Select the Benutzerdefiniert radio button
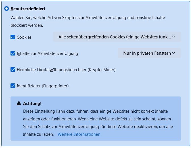The image size is (192, 148). pos(7,9)
